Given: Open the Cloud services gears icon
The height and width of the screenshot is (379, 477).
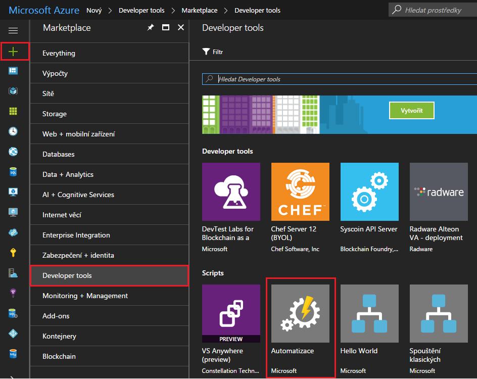Looking at the screenshot, I should click(x=13, y=232).
